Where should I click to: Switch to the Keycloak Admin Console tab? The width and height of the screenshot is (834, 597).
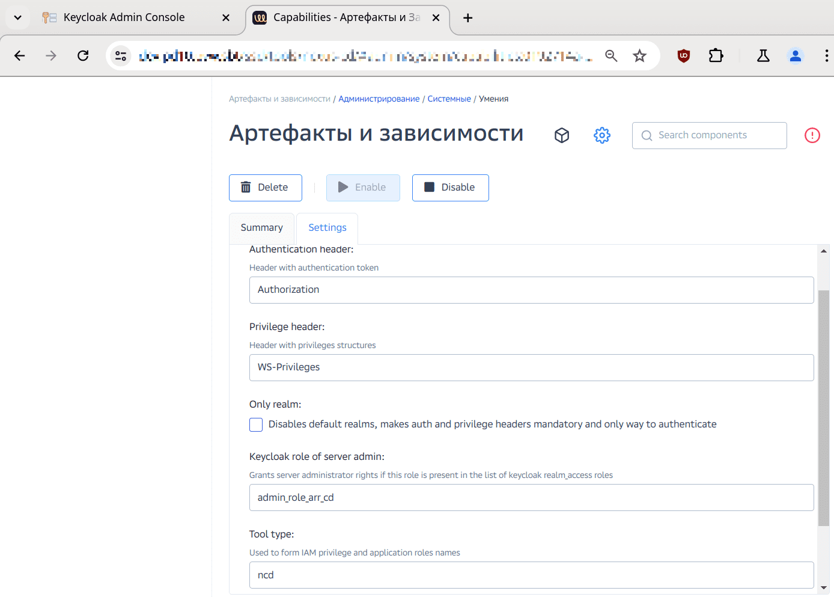click(x=124, y=17)
